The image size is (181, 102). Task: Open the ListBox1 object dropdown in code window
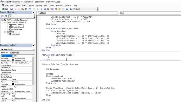coord(117,13)
